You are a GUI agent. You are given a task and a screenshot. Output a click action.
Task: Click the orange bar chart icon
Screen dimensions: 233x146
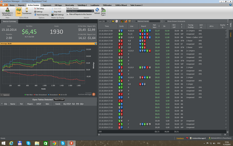[126, 21]
